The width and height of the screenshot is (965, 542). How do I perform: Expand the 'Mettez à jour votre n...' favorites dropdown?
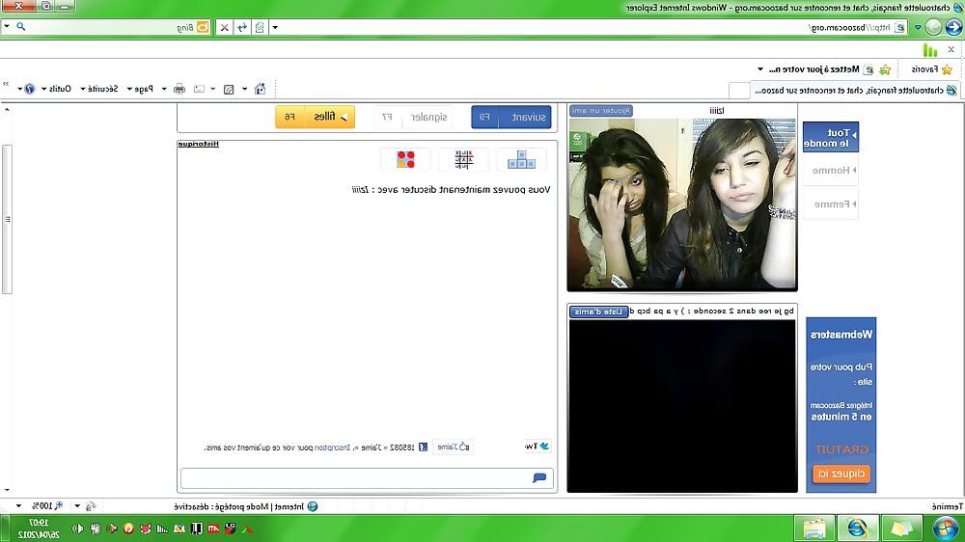click(x=760, y=69)
